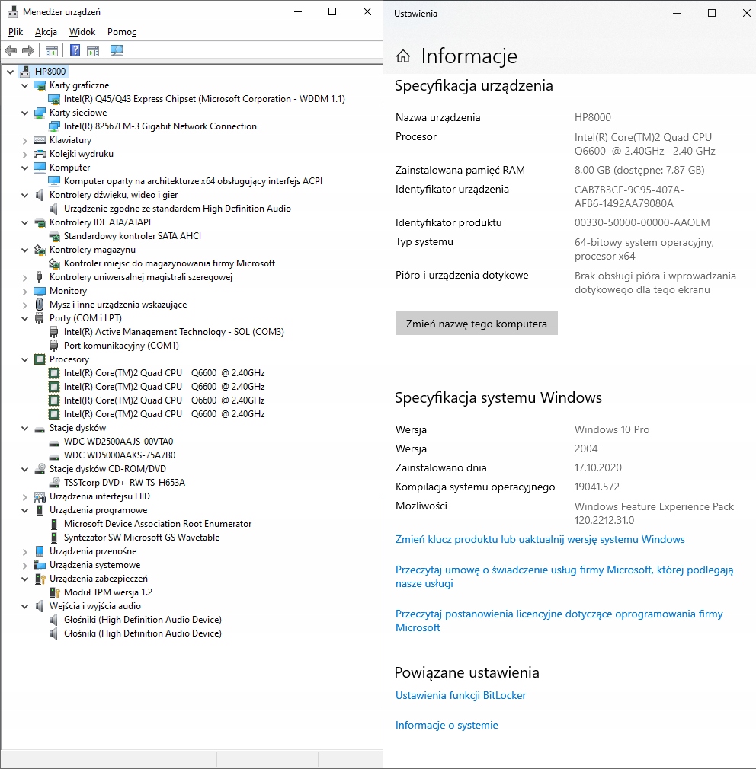Click the WDC WD2500AAJS disk drive icon
The width and height of the screenshot is (756, 769).
click(54, 443)
